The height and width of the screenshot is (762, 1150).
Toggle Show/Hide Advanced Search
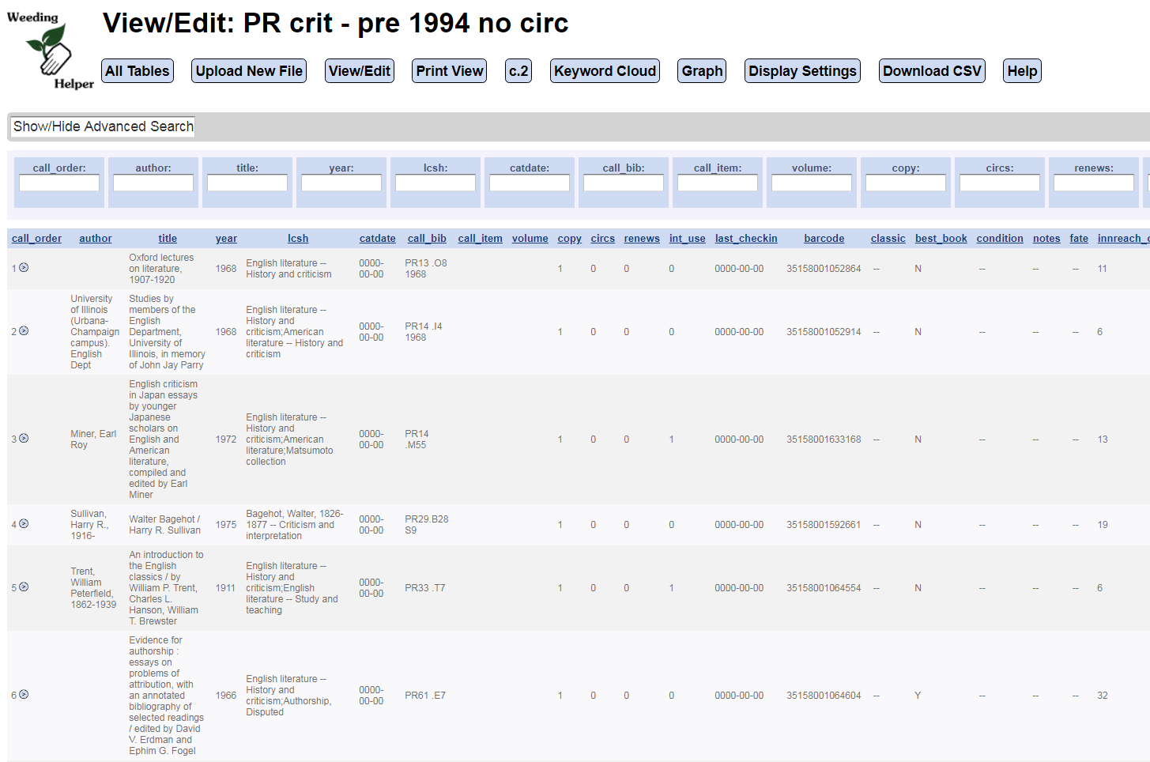(103, 126)
